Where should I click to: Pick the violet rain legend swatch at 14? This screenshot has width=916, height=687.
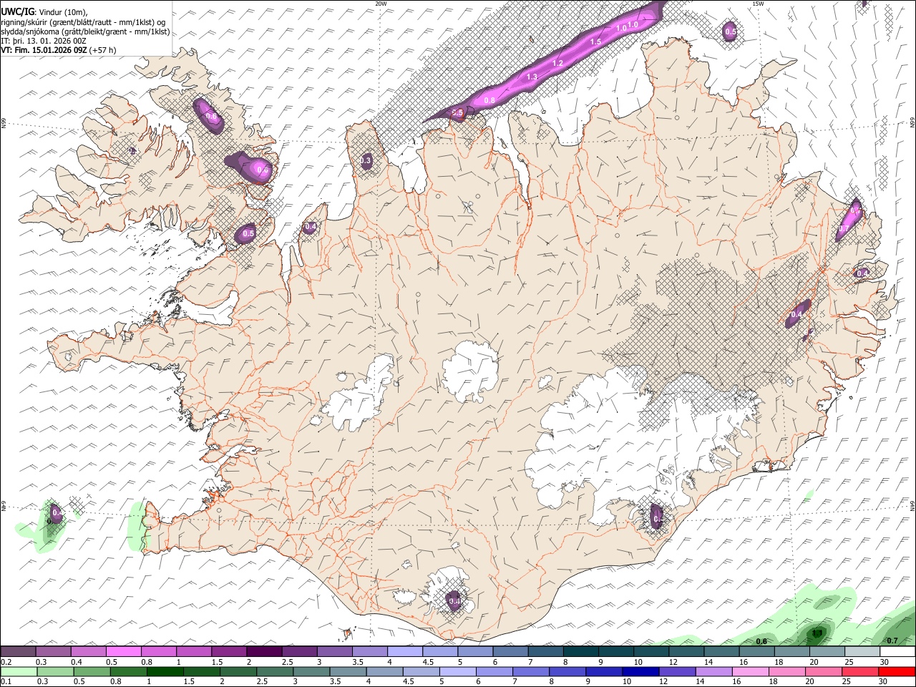pyautogui.click(x=713, y=671)
